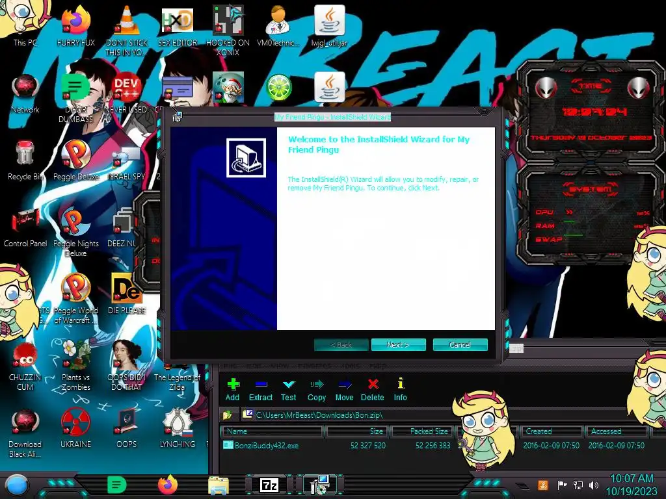Viewport: 666px width, 499px height.
Task: Select the lime-slice LimeWire desktop icon
Action: coord(278,88)
